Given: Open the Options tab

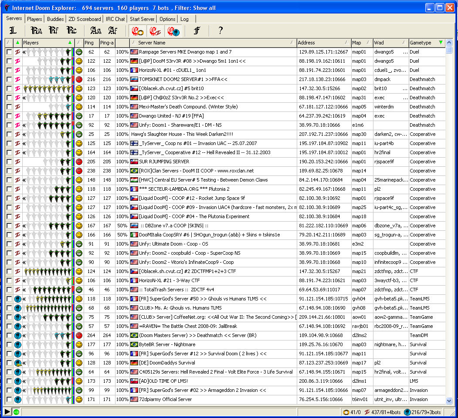Looking at the screenshot, I should coord(167,19).
